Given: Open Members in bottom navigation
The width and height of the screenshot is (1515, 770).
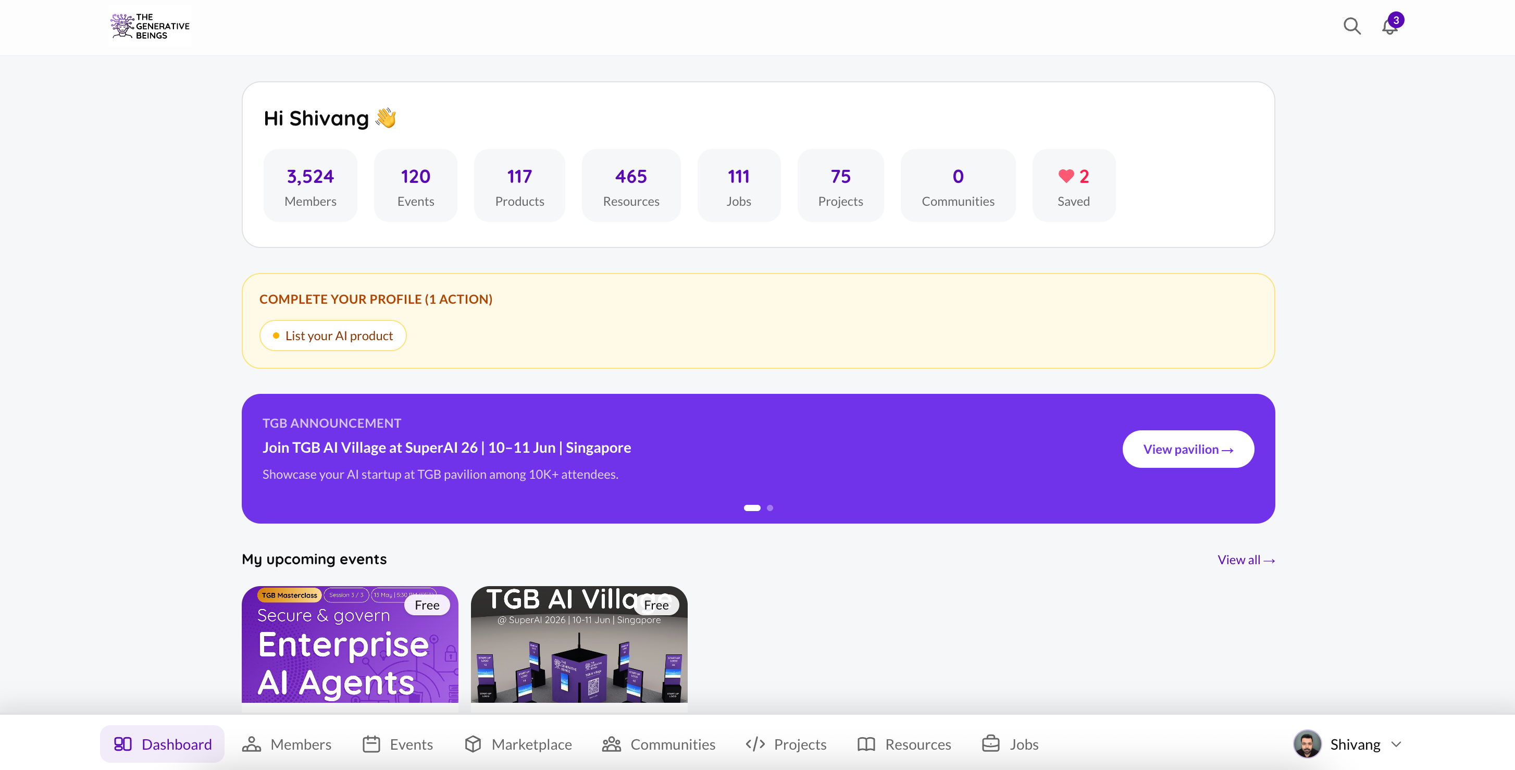Looking at the screenshot, I should [287, 743].
